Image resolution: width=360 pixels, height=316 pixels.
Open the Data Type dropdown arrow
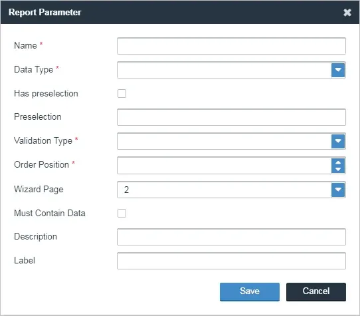(x=338, y=70)
